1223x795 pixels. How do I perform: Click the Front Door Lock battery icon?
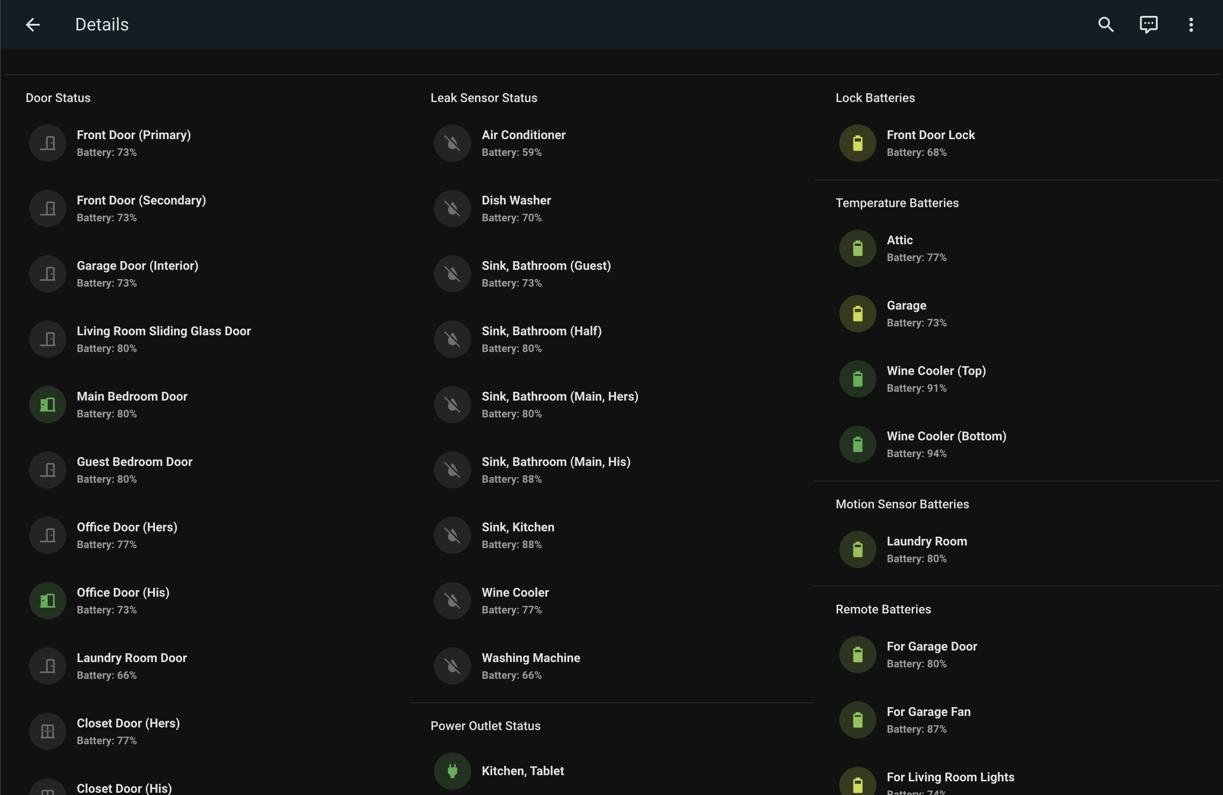point(857,144)
